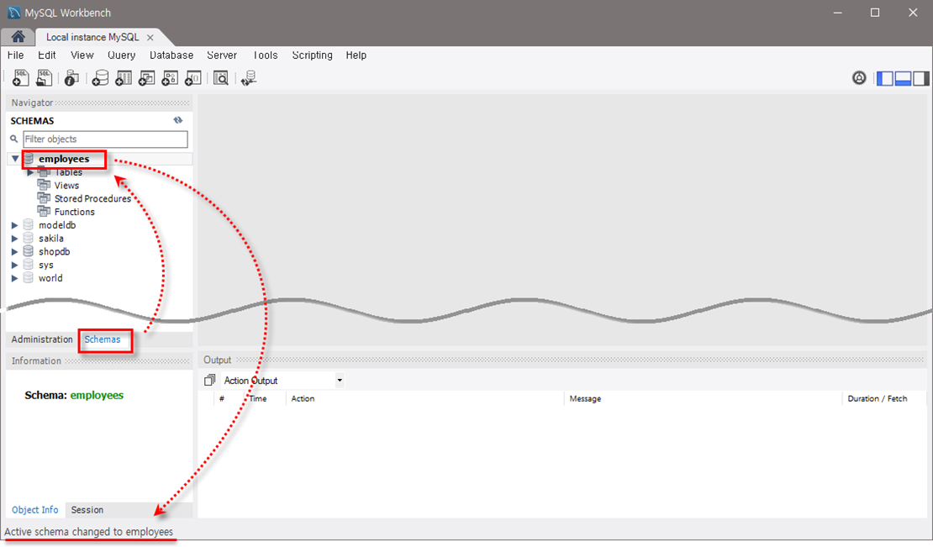This screenshot has width=933, height=547.
Task: Expand the sakila schema
Action: coord(15,239)
